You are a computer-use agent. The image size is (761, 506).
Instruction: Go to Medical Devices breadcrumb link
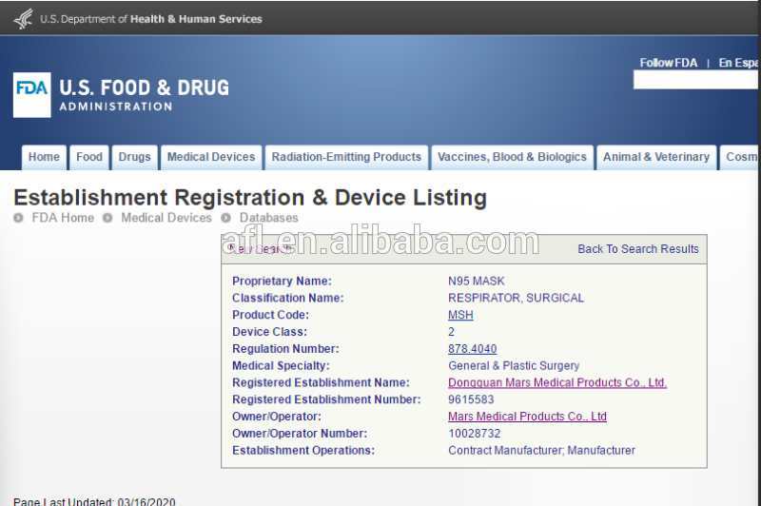[166, 218]
